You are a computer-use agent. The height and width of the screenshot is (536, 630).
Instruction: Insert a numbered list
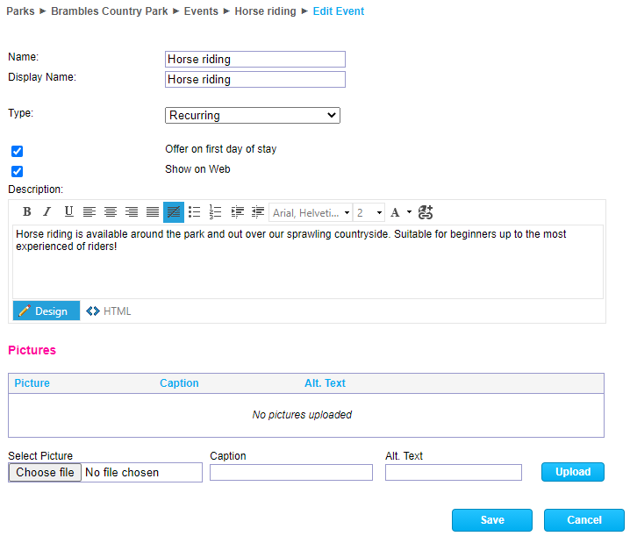[216, 212]
